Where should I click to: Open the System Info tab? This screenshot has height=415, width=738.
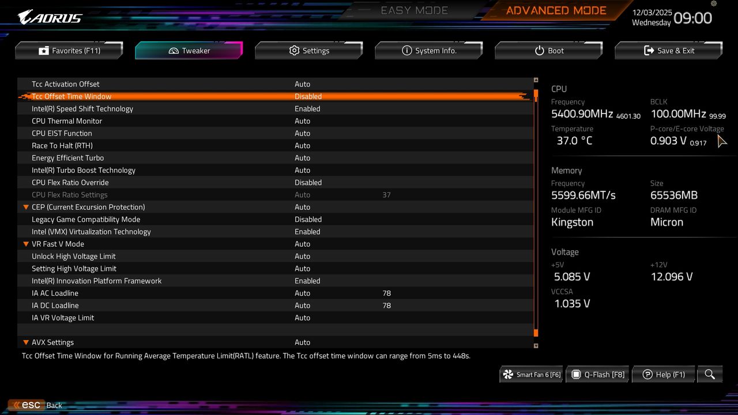(429, 50)
